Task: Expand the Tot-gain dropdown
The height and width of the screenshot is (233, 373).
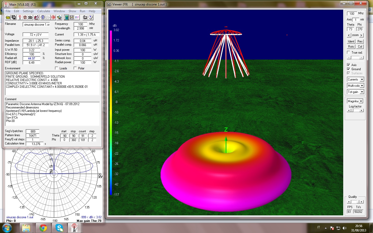Action: [x=362, y=92]
